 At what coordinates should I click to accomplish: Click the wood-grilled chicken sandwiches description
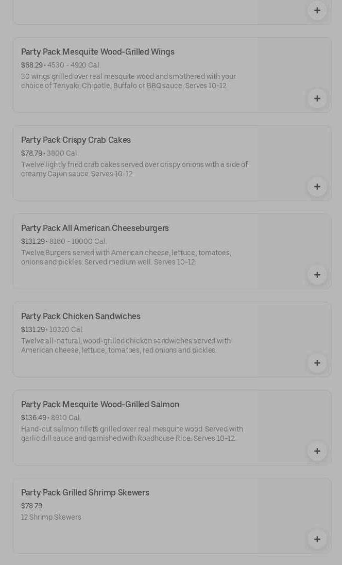tap(126, 346)
